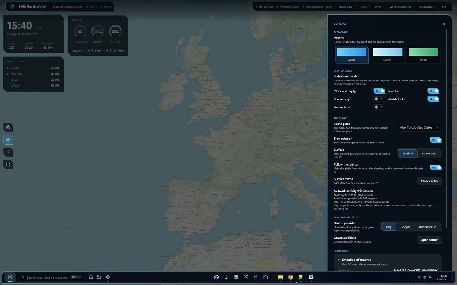Pick the Ocean accent colour
The image size is (457, 285).
[x=352, y=54]
